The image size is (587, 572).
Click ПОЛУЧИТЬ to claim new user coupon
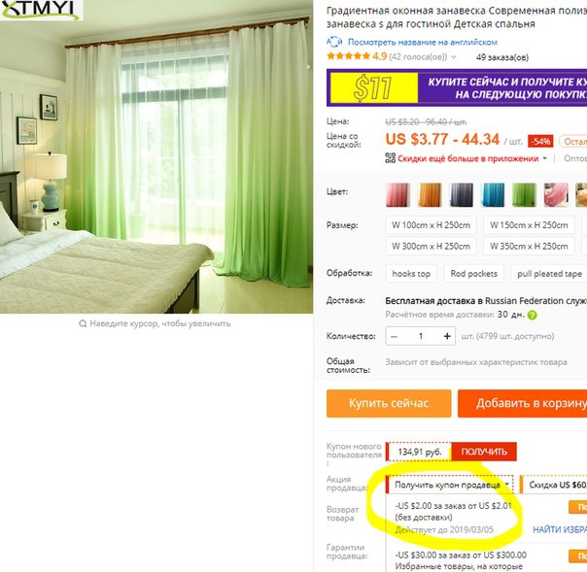coord(484,452)
